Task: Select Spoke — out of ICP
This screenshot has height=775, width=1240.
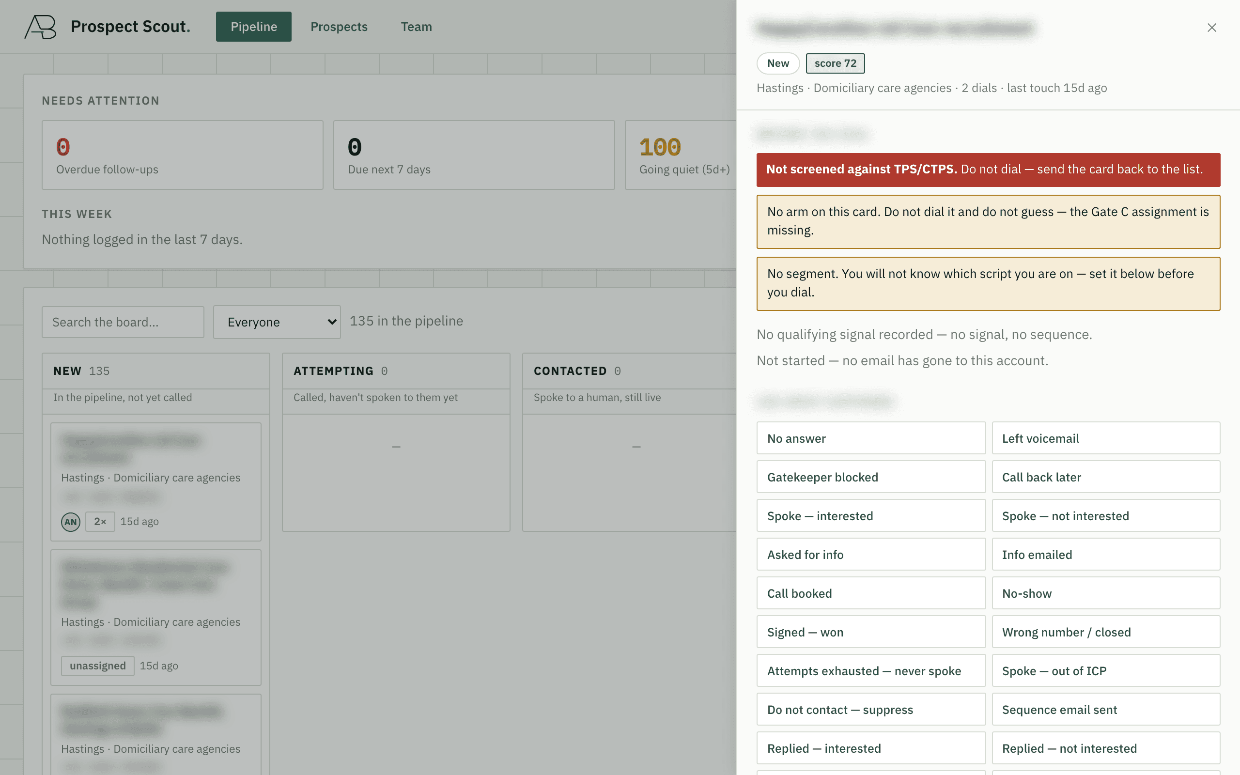Action: [1106, 671]
